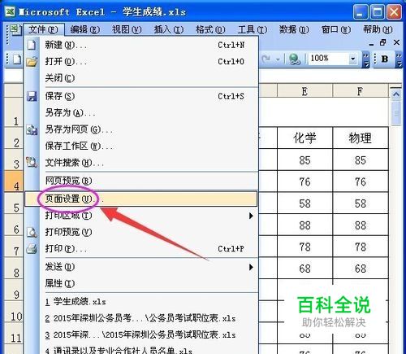The image size is (406, 354).
Task: Select column F header
Action: pyautogui.click(x=360, y=91)
